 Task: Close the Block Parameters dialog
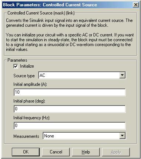pos(136,5)
